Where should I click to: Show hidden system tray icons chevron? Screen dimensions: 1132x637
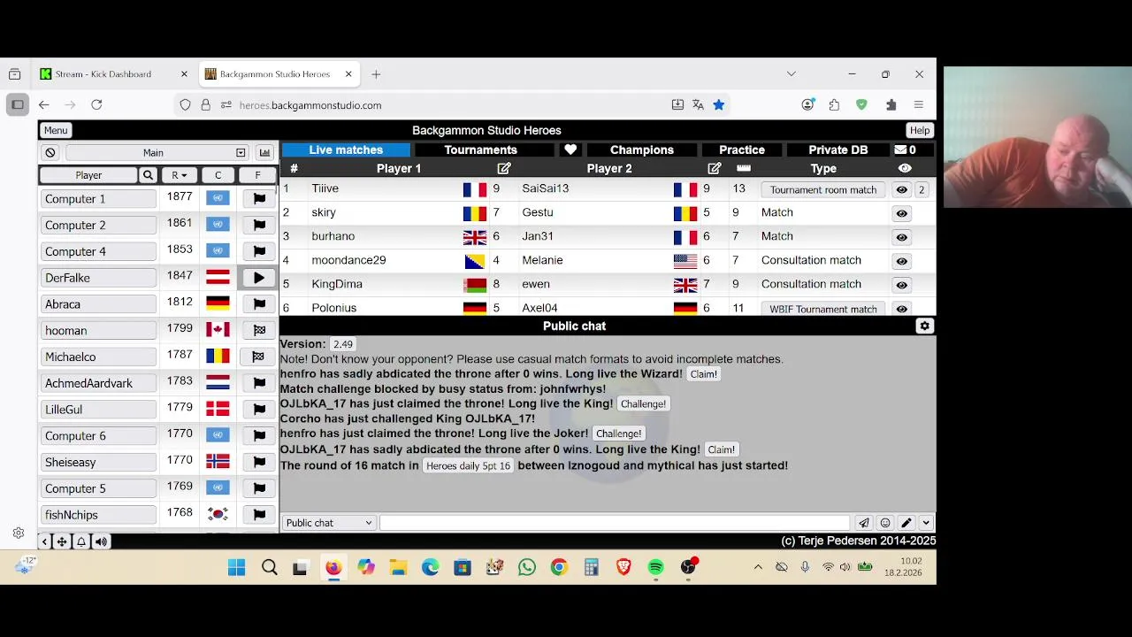pyautogui.click(x=758, y=567)
